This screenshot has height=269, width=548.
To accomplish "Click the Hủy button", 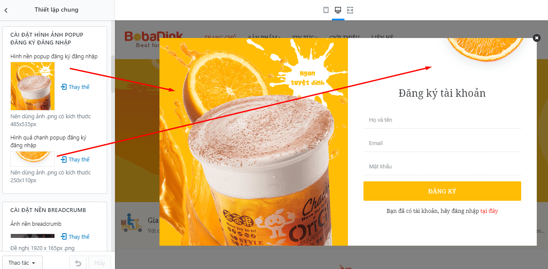I will (x=100, y=263).
